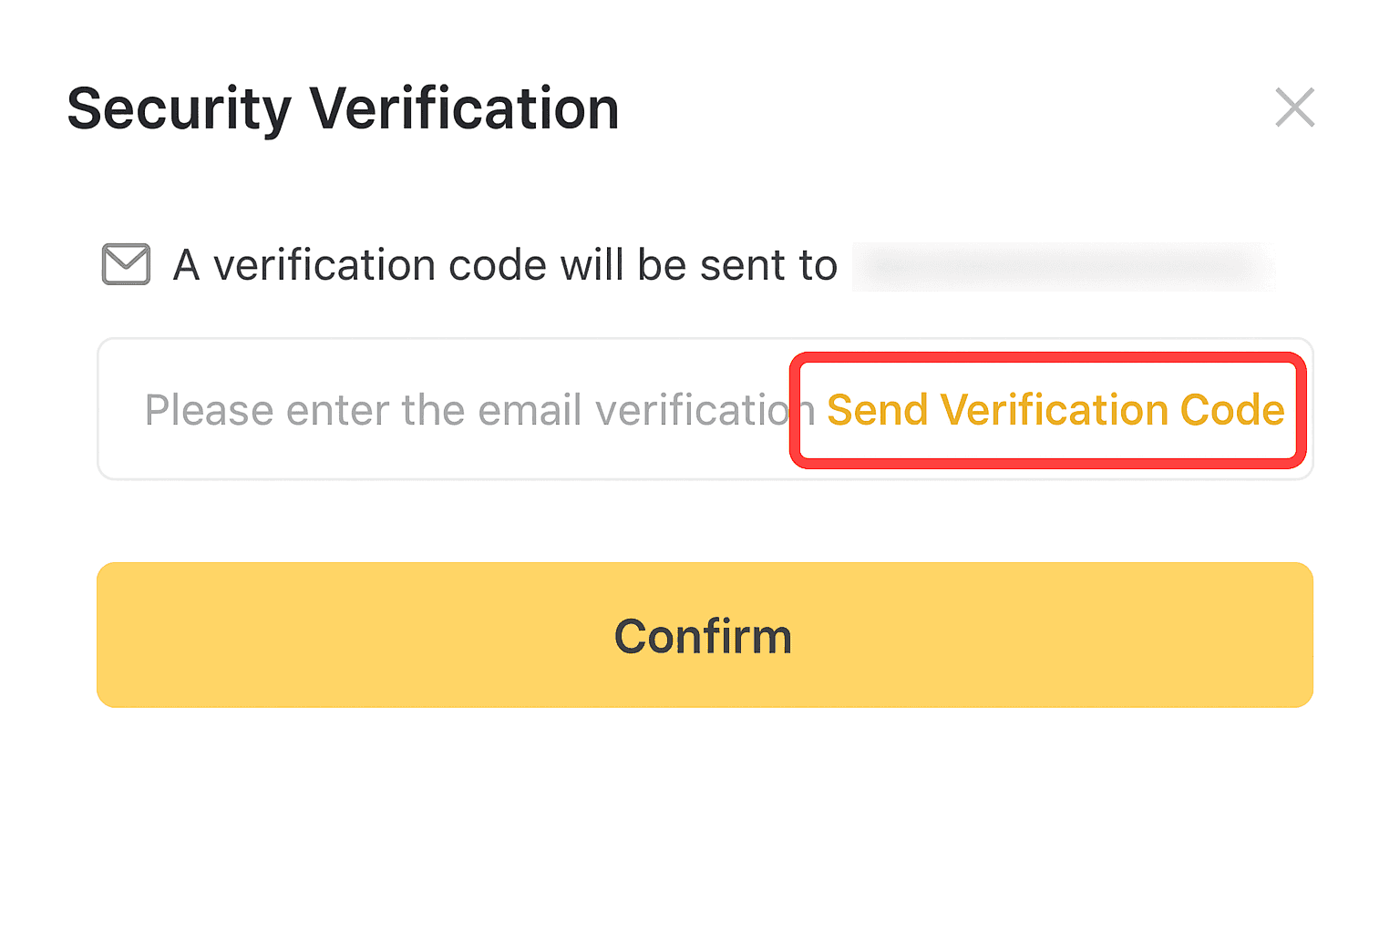Focus the email verification code field
This screenshot has height=933, width=1400.
[x=456, y=410]
